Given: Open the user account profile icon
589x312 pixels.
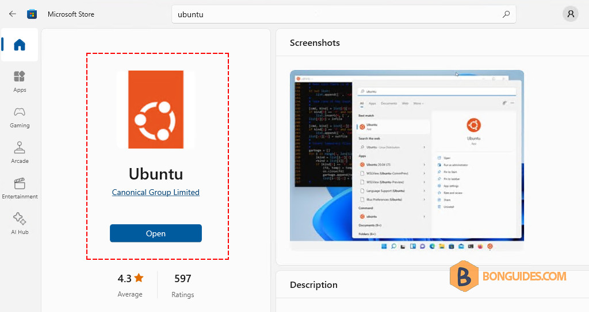Looking at the screenshot, I should (x=571, y=14).
